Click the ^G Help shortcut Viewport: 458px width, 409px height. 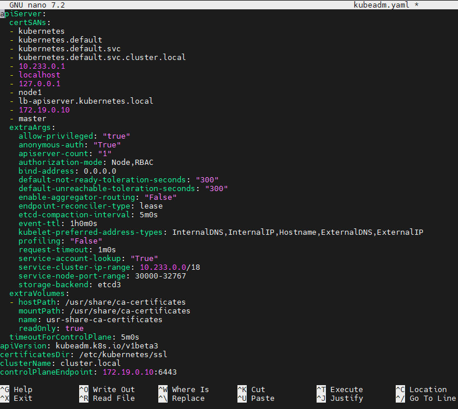(17, 389)
